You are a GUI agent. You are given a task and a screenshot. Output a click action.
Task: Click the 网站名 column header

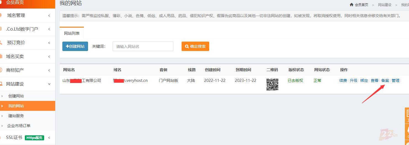pyautogui.click(x=69, y=70)
